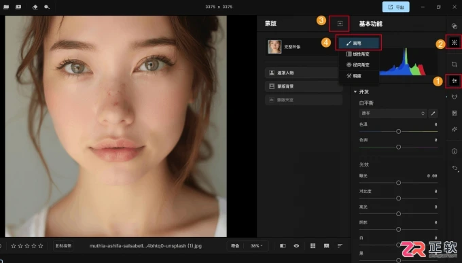Click the magnifier search icon in top toolbar
This screenshot has height=263, width=462.
pyautogui.click(x=47, y=7)
